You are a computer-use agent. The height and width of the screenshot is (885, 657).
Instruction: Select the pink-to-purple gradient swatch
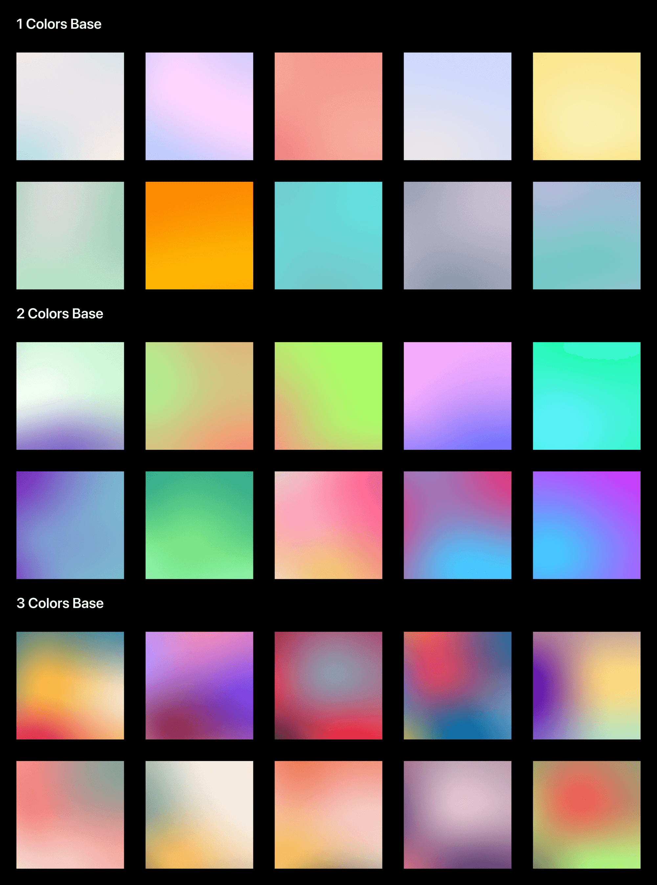pyautogui.click(x=457, y=396)
